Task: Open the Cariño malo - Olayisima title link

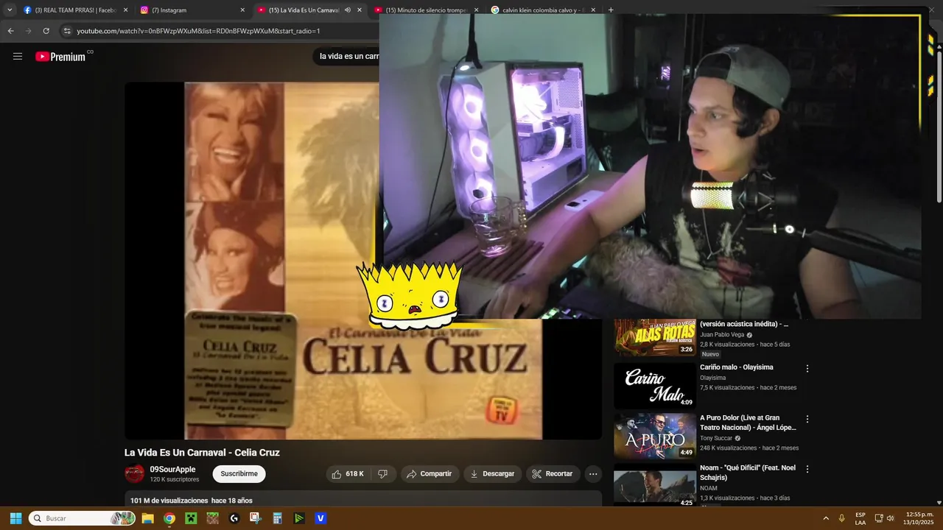Action: [737, 367]
